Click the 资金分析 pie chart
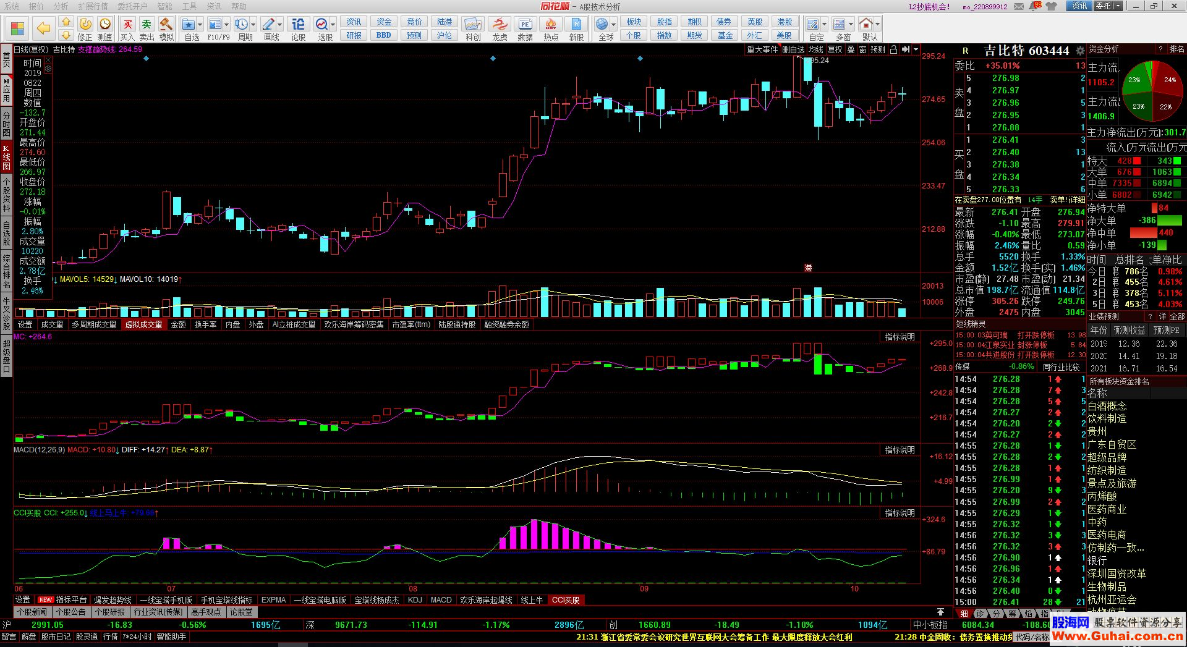The height and width of the screenshot is (647, 1187). [x=1152, y=90]
